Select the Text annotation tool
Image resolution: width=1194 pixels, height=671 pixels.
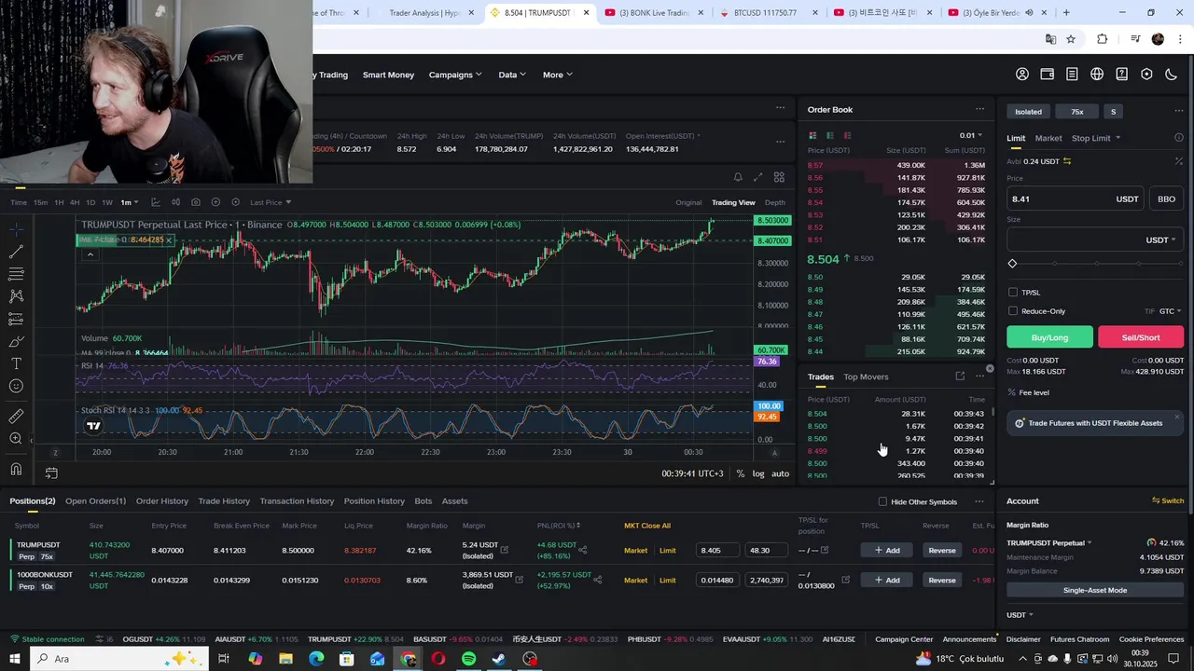(x=16, y=363)
